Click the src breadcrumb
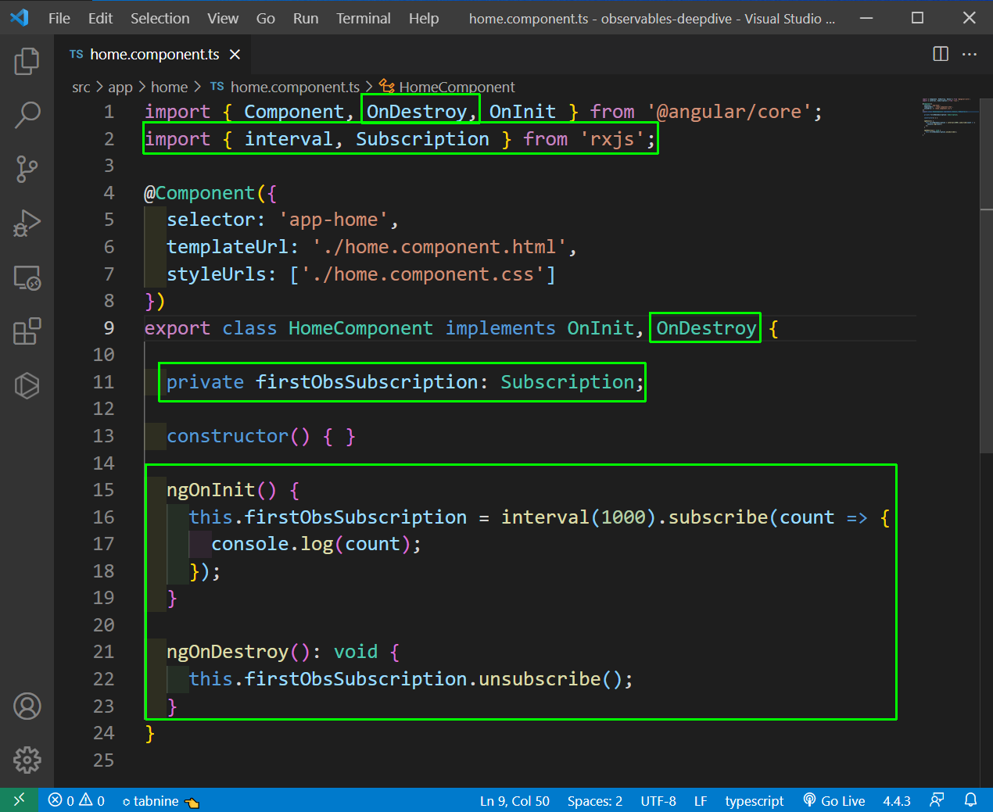 tap(81, 87)
